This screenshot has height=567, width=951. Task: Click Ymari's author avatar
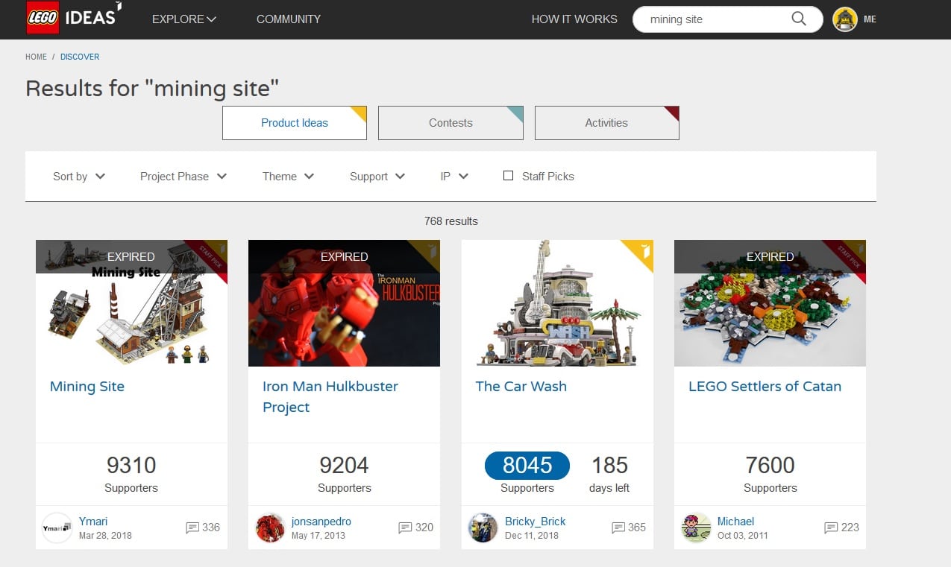click(x=57, y=528)
